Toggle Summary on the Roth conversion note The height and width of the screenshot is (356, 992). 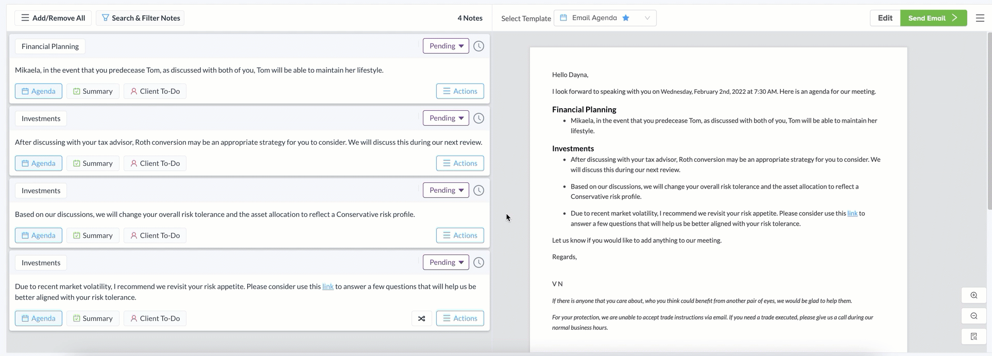93,163
